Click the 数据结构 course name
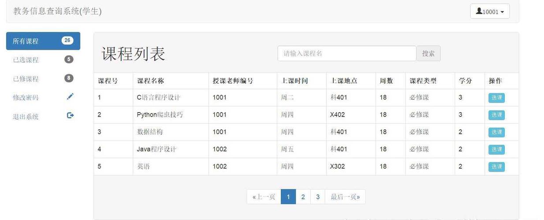Screen dimensions: 544x220 [x=150, y=132]
